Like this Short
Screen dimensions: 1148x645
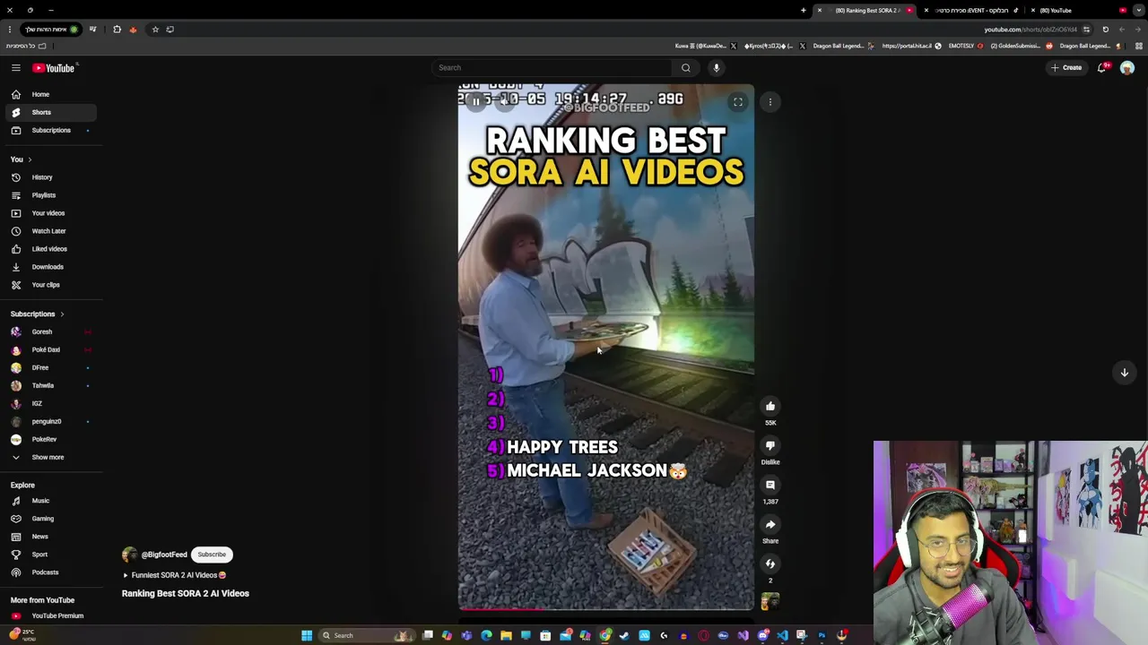(x=770, y=407)
